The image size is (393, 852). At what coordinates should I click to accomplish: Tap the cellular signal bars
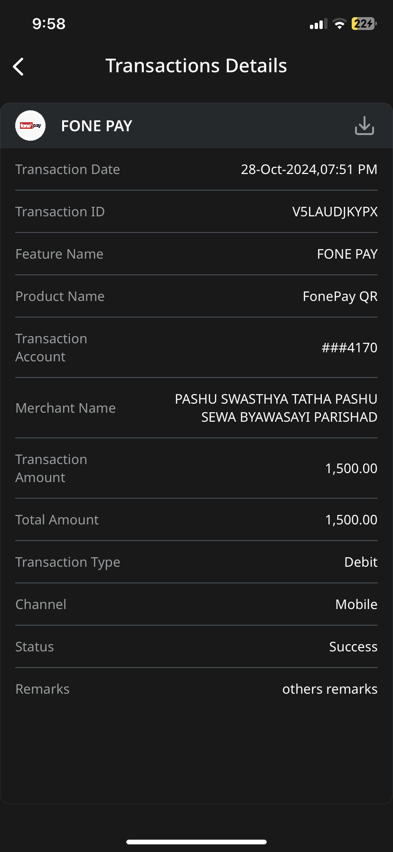[318, 24]
